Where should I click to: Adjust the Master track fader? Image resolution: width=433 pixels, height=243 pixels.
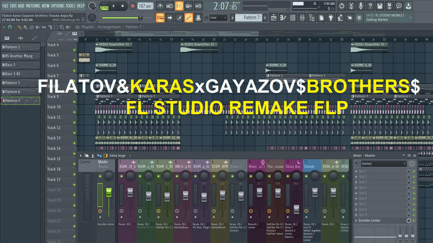[x=109, y=192]
